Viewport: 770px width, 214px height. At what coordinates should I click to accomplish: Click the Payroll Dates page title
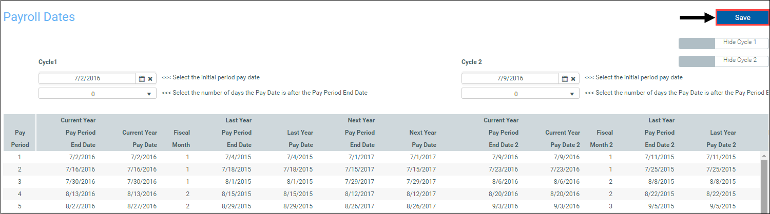(39, 17)
